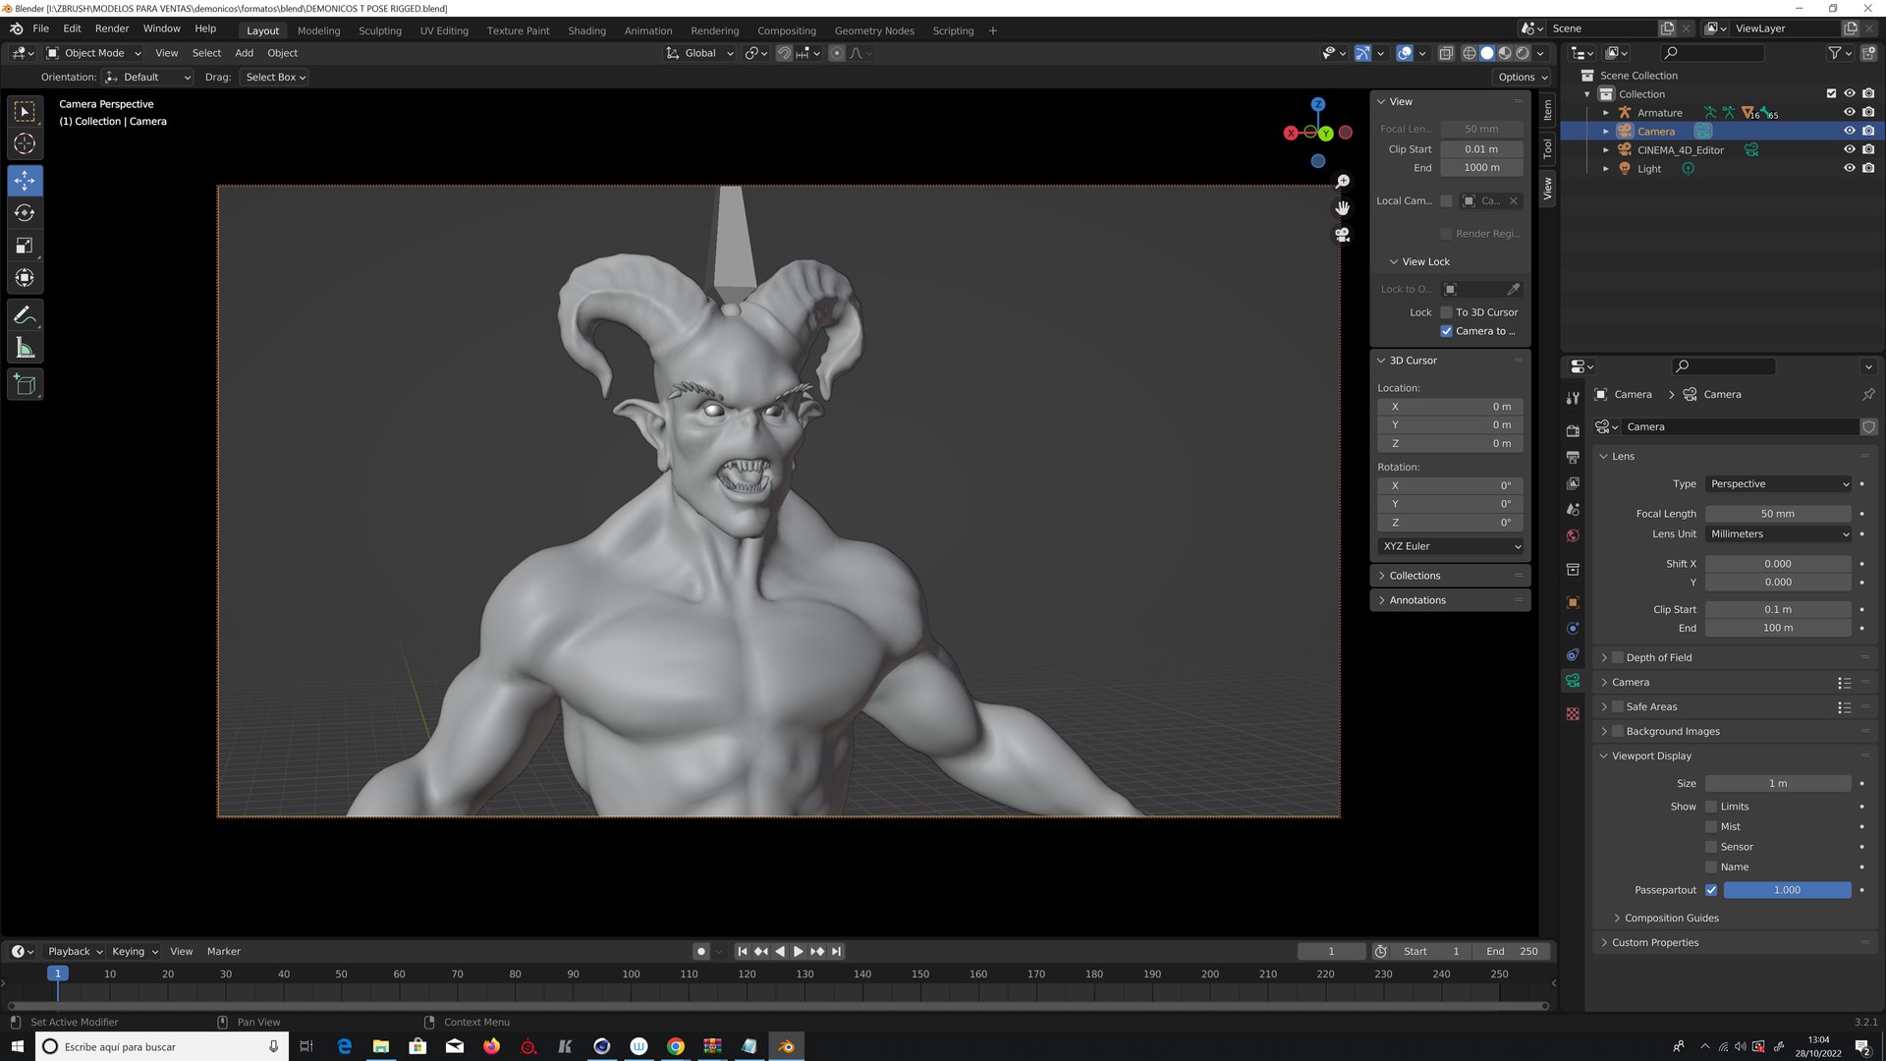1886x1061 pixels.
Task: Select the Measure tool
Action: coord(25,348)
